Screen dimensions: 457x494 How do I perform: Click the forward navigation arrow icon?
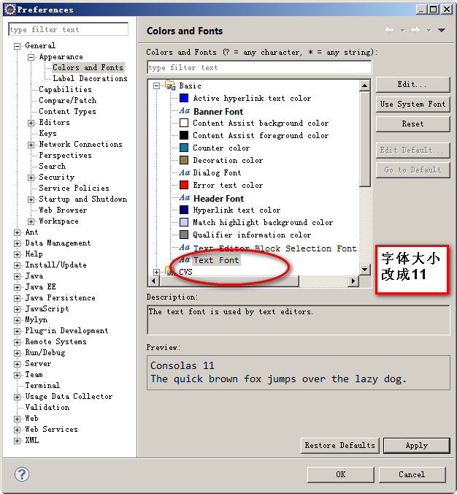pos(415,30)
